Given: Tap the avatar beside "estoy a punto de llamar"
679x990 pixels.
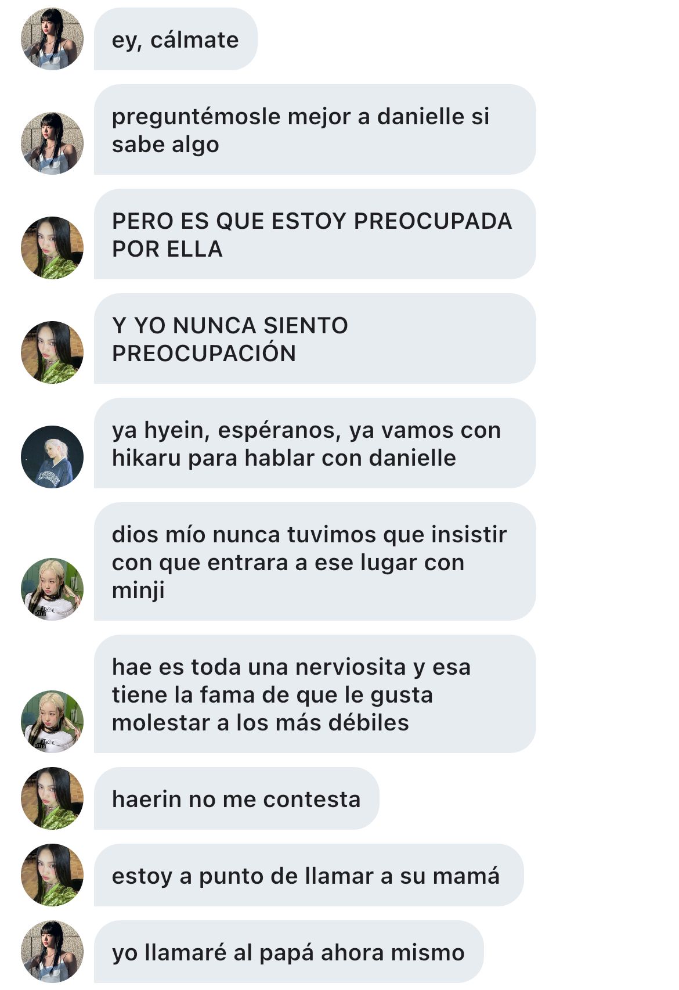Looking at the screenshot, I should (52, 875).
